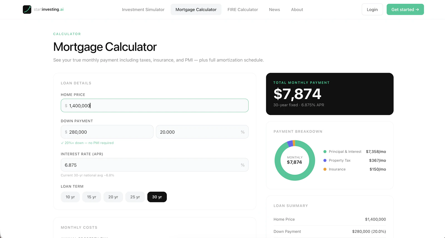Select the 25 yr loan term
The image size is (445, 238).
pyautogui.click(x=135, y=197)
